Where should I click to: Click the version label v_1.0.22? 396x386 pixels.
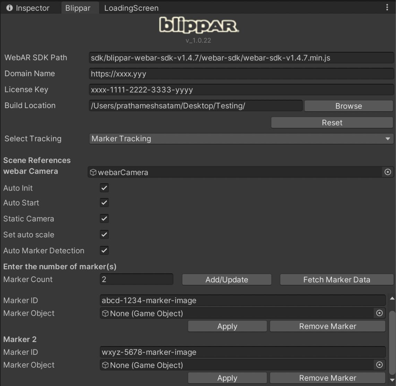(x=198, y=40)
